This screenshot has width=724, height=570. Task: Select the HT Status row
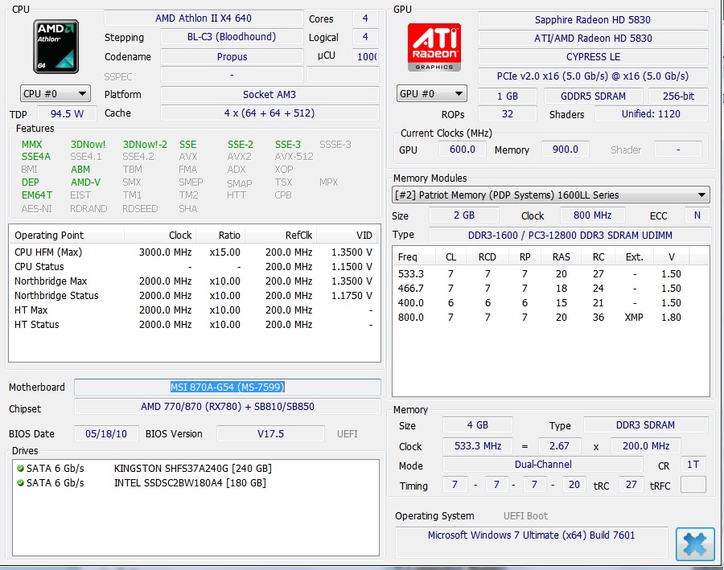(x=193, y=325)
